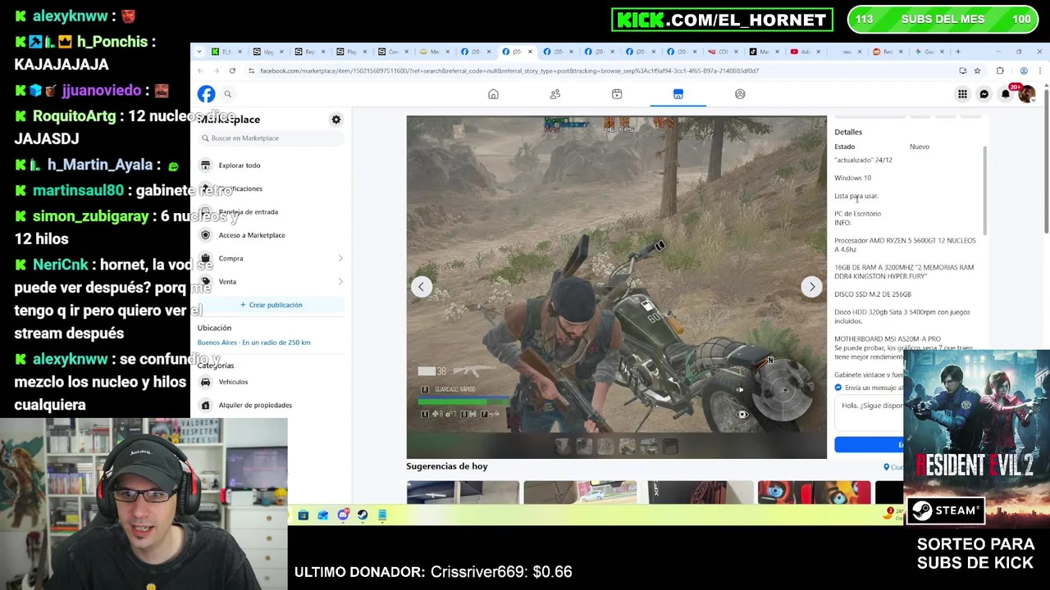Select the first photo in the thumbnail strip

(x=563, y=446)
